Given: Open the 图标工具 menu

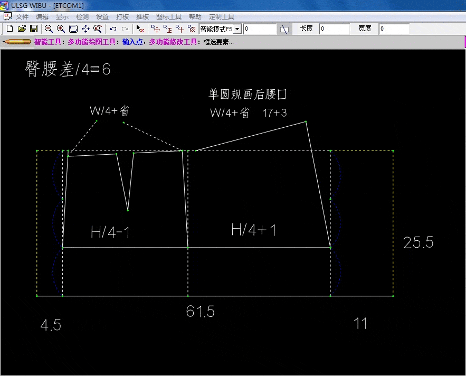Looking at the screenshot, I should pyautogui.click(x=168, y=17).
